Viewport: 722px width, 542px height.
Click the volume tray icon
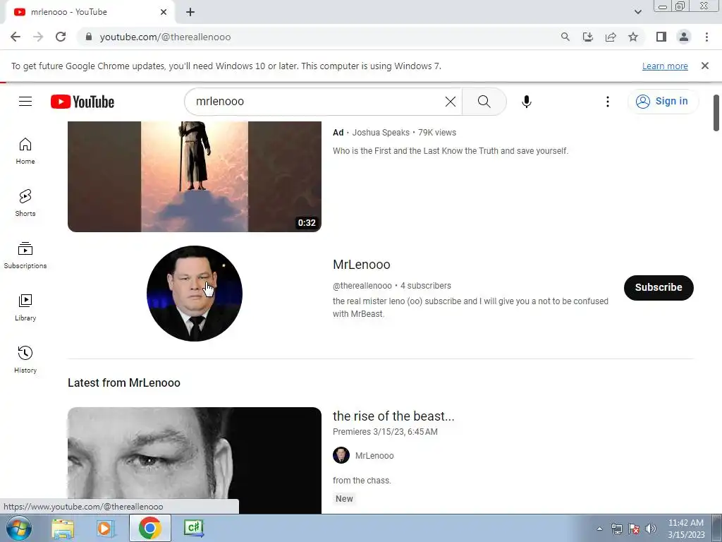click(x=651, y=529)
